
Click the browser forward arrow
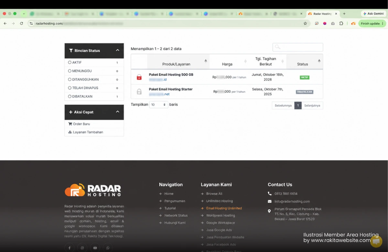pyautogui.click(x=13, y=24)
